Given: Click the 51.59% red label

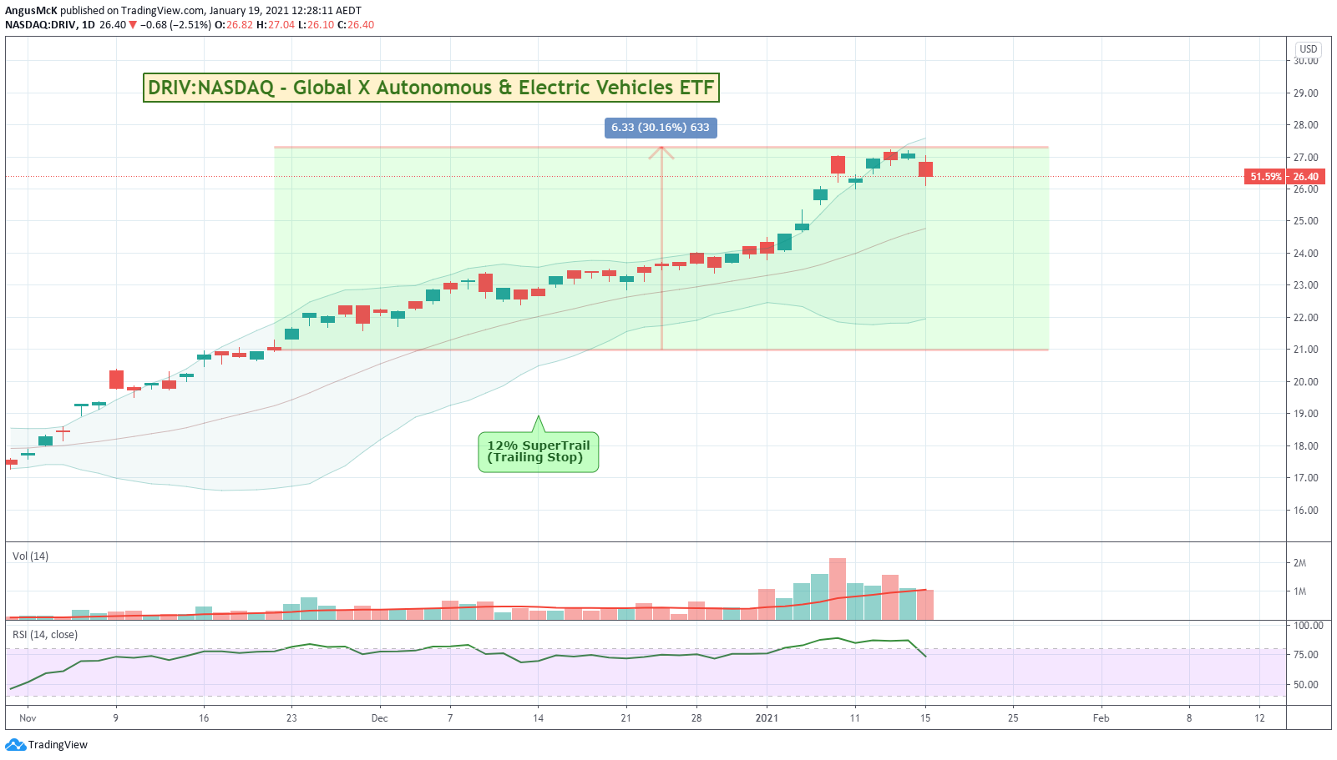Looking at the screenshot, I should pyautogui.click(x=1266, y=177).
